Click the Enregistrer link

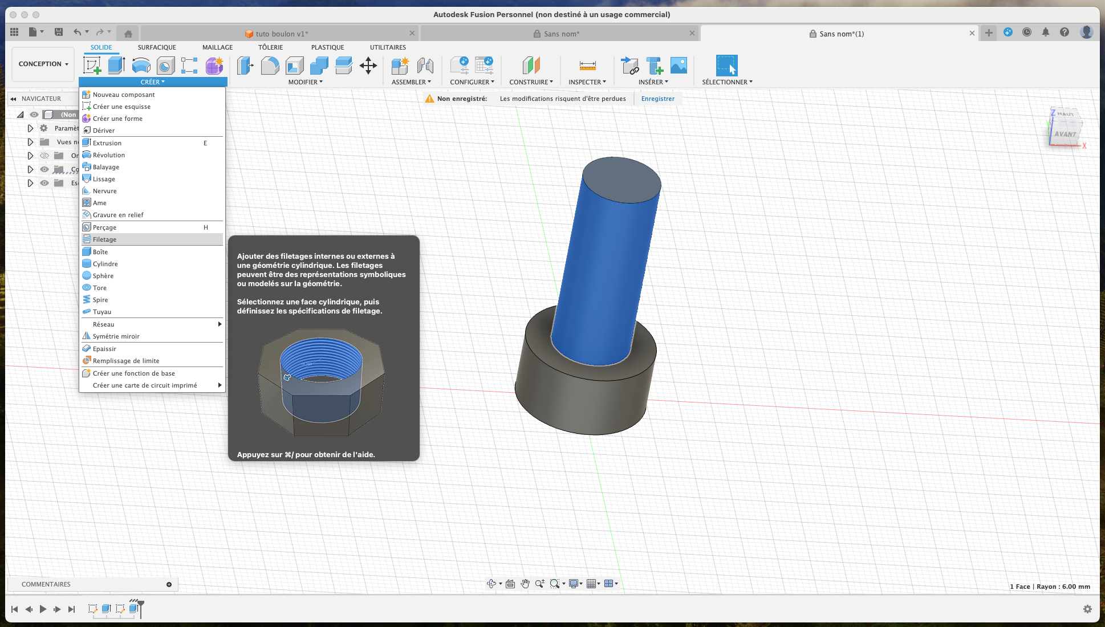click(657, 99)
